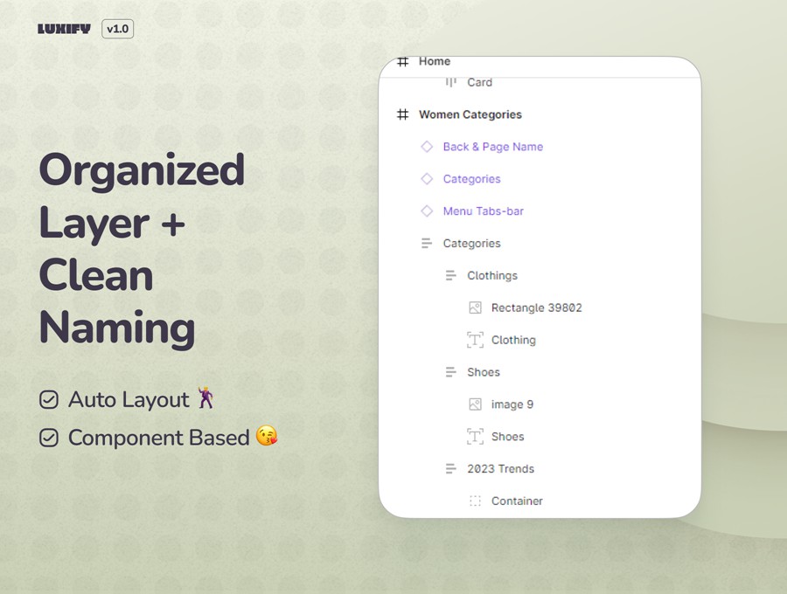Collapse the Clothings auto layout group
This screenshot has height=594, width=787.
tap(450, 276)
